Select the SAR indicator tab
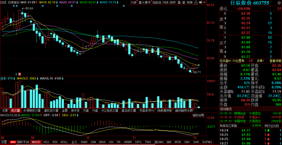 196,142
